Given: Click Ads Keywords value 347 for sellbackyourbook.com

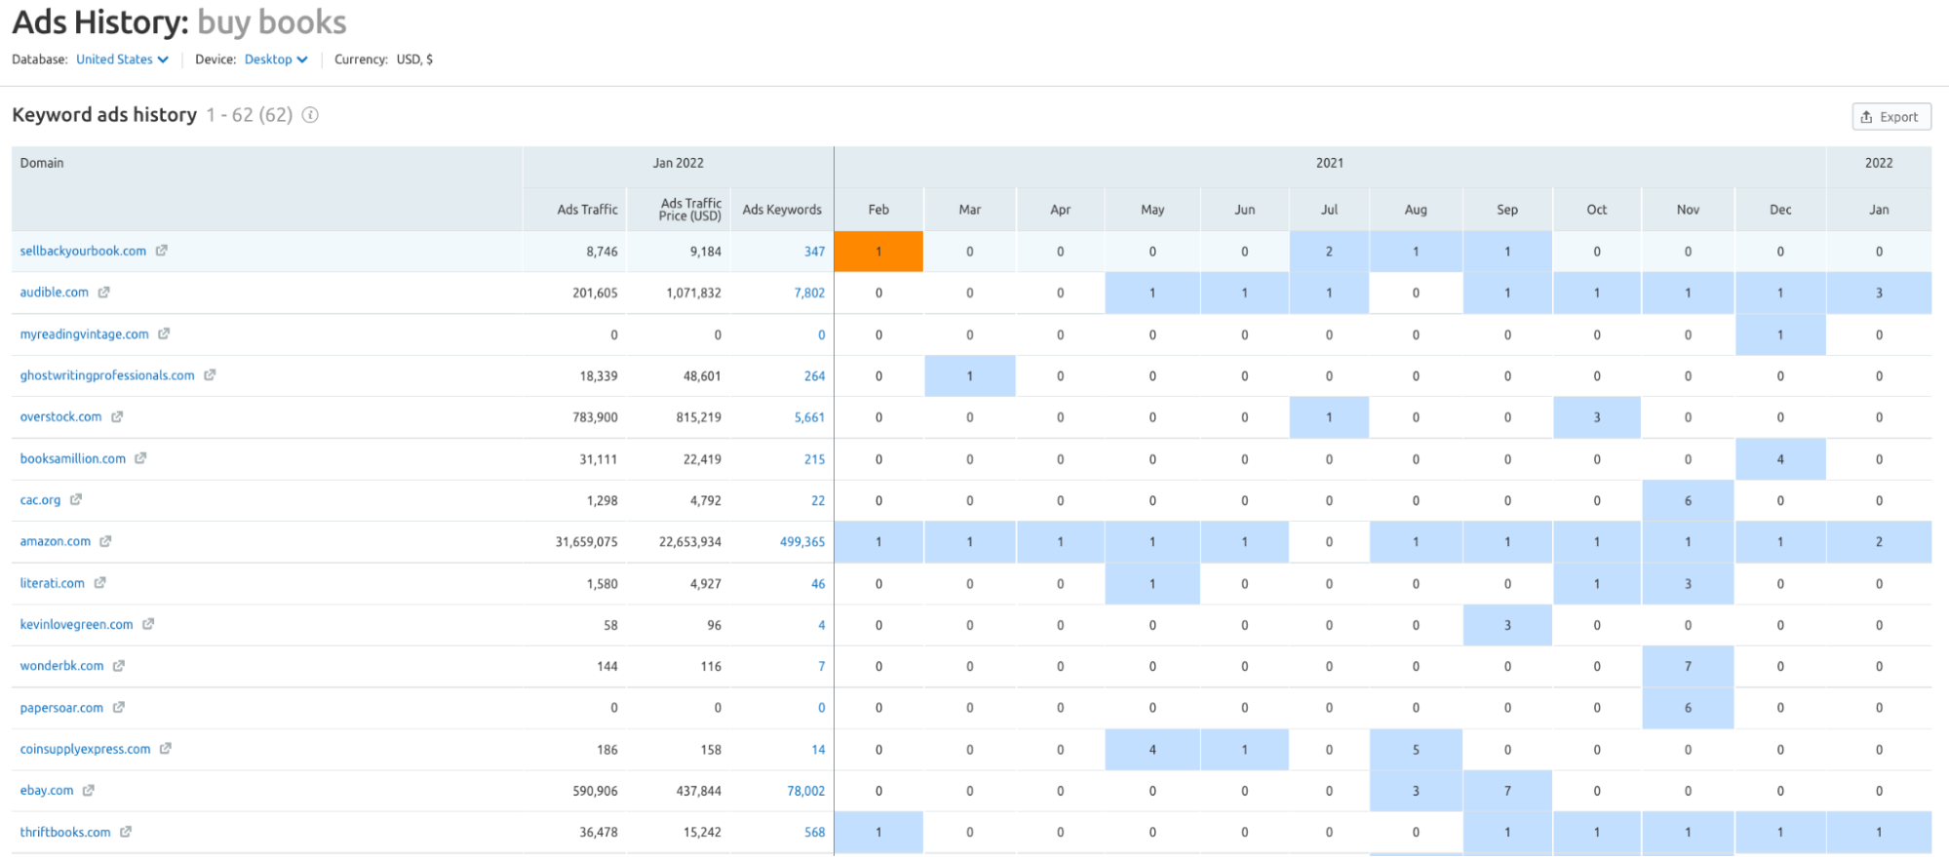Looking at the screenshot, I should click(814, 252).
